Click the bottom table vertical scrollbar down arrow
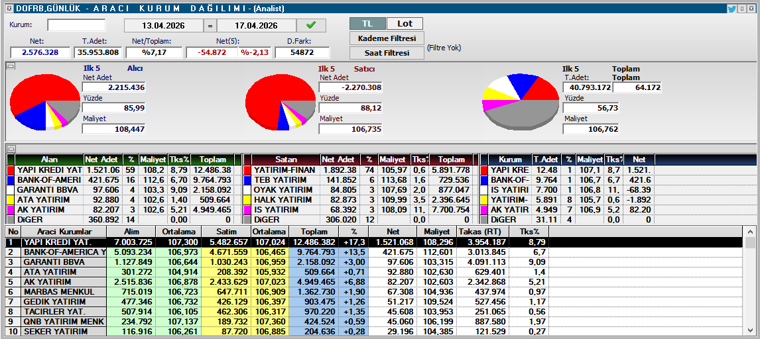This screenshot has height=339, width=760. tap(750, 331)
